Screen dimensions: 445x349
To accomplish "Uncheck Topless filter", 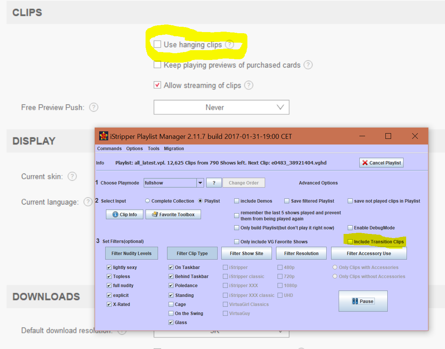I will tap(109, 276).
